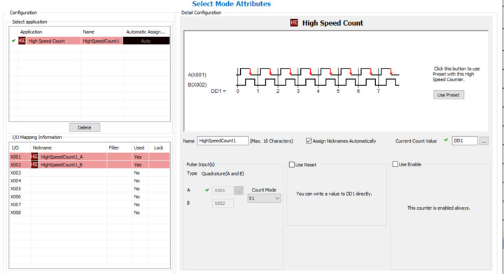Image resolution: width=504 pixels, height=274 pixels.
Task: Click the Application column header
Action: point(49,31)
